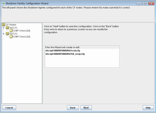The height and width of the screenshot is (113, 156).
Task: Select the CF Nodes label in tree
Action: pyautogui.click(x=11, y=25)
